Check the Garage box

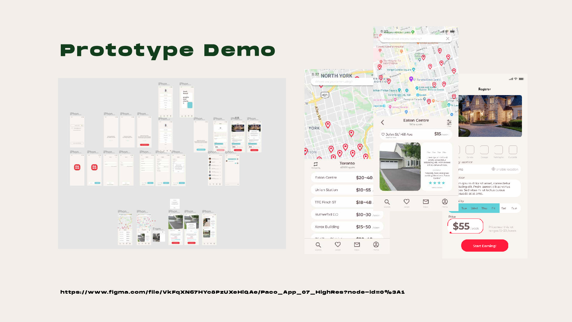(484, 150)
